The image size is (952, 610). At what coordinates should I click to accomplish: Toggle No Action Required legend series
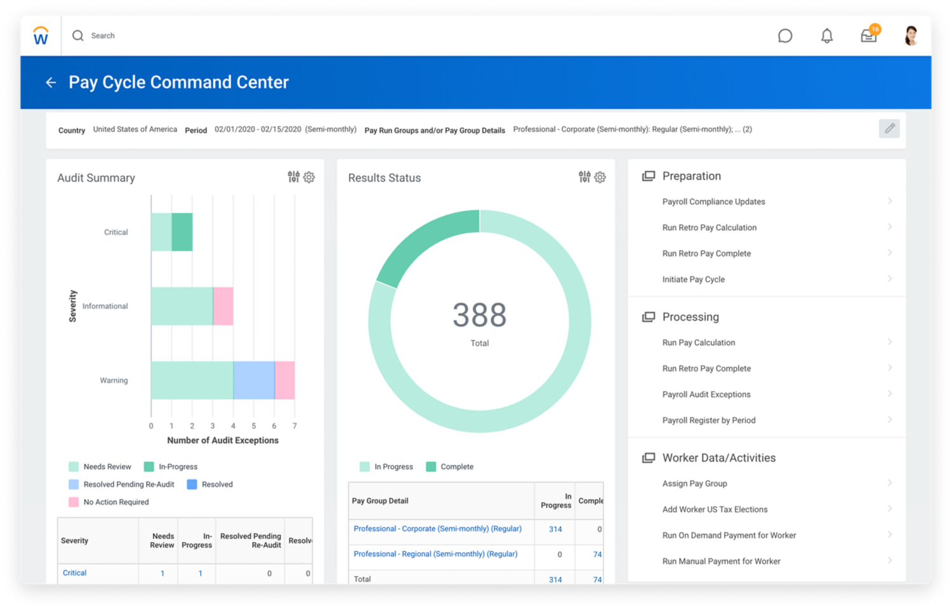point(109,502)
